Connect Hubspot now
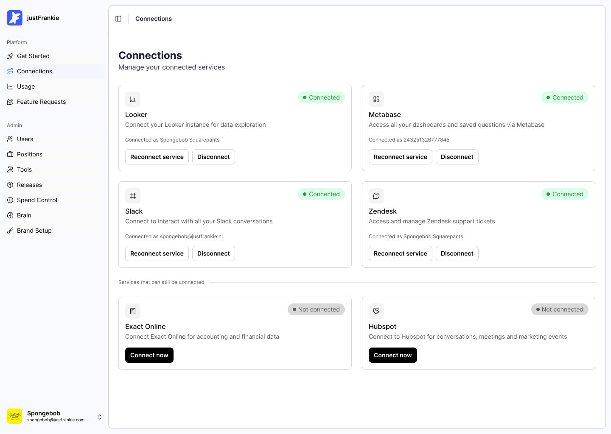 (x=393, y=355)
